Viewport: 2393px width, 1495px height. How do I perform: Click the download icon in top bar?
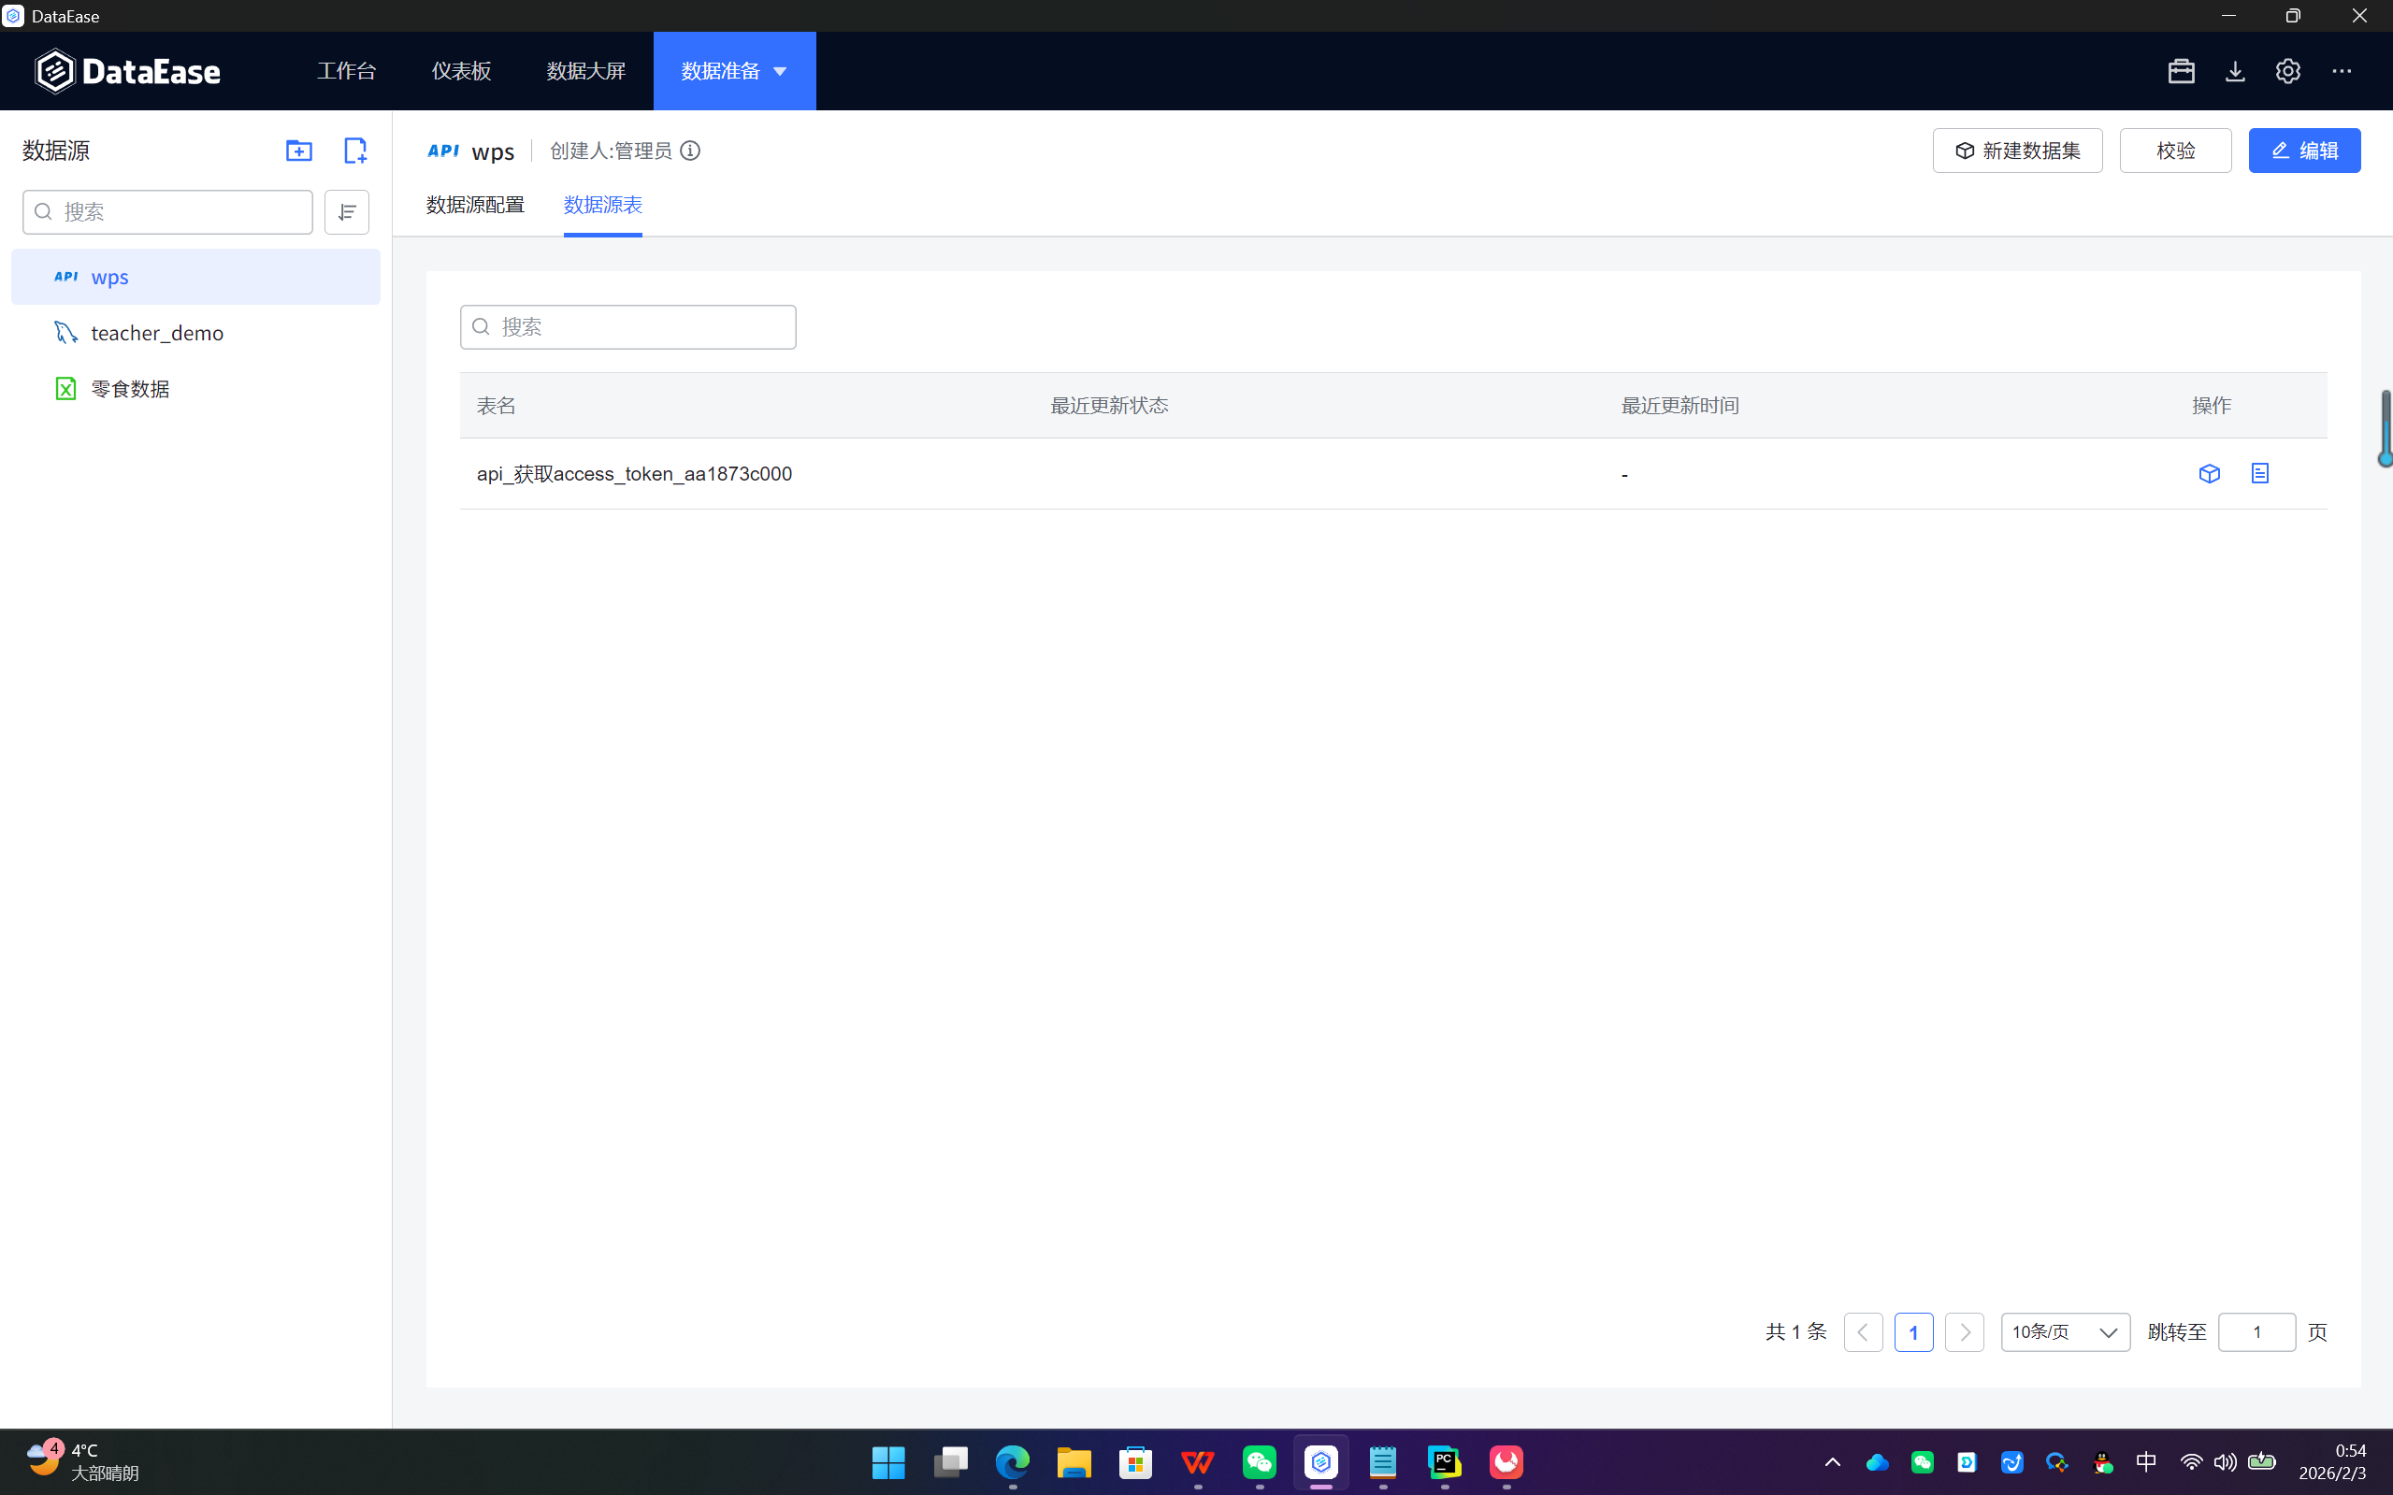[x=2235, y=71]
